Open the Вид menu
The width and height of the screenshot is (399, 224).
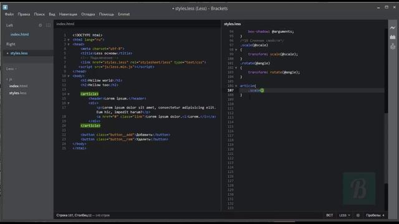(x=52, y=14)
